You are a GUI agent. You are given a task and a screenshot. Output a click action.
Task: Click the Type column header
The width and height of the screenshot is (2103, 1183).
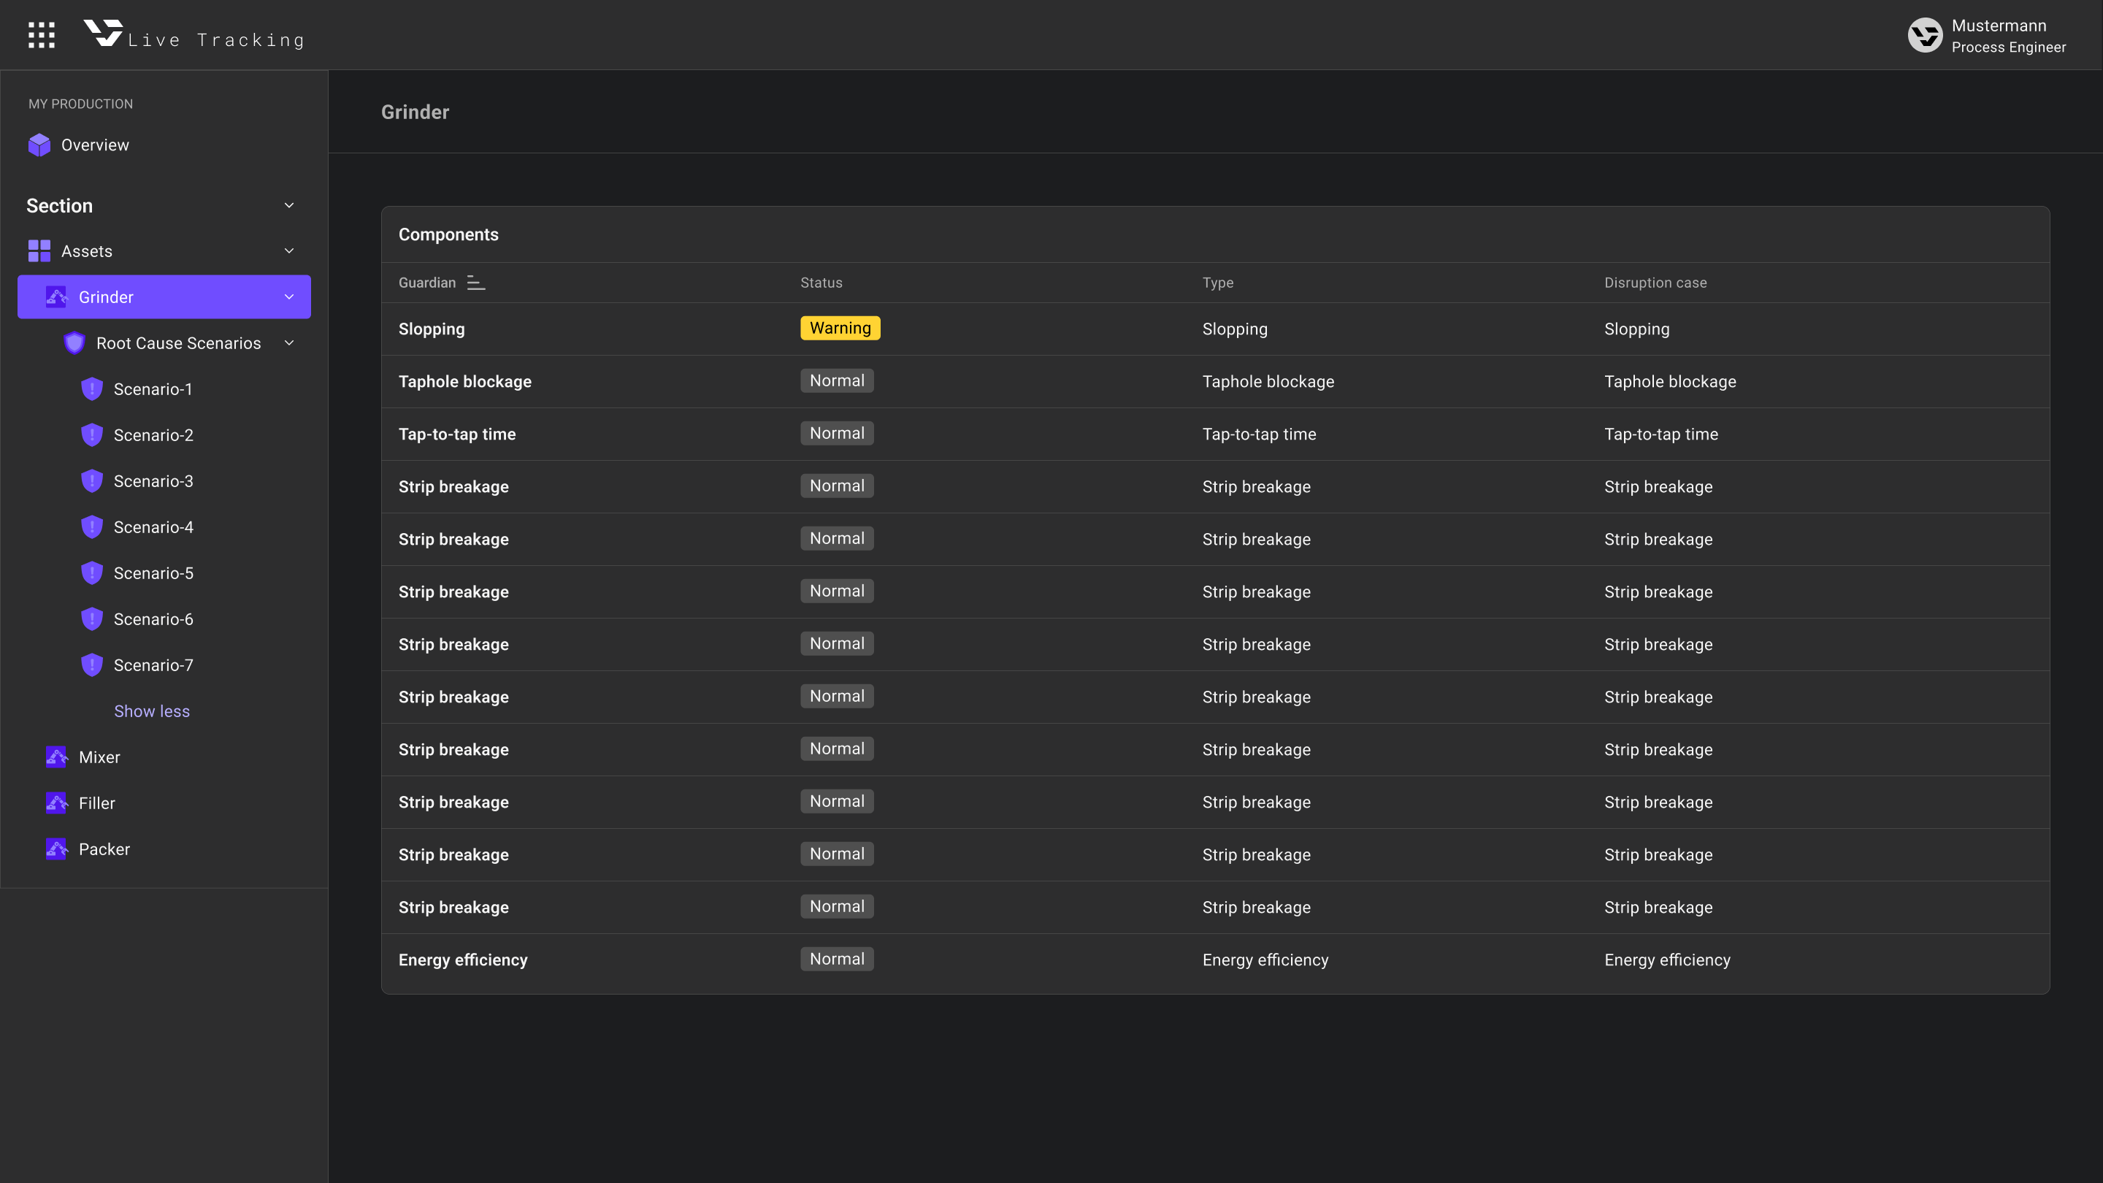(x=1217, y=283)
